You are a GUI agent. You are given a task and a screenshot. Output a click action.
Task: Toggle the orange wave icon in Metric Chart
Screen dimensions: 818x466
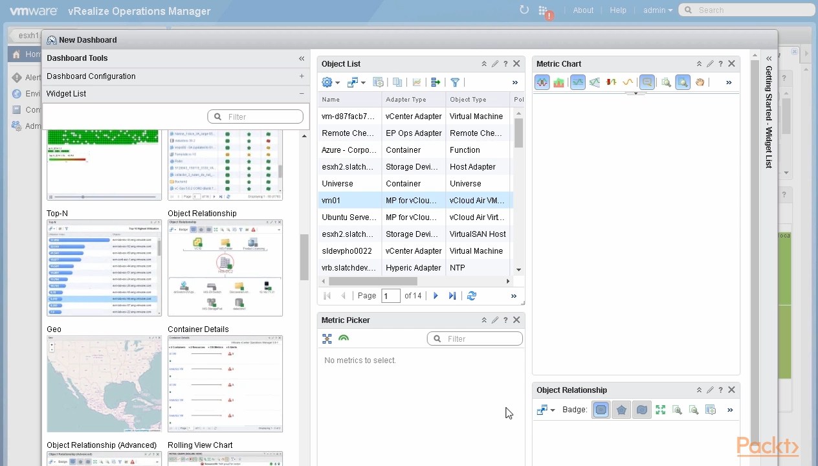click(x=627, y=82)
